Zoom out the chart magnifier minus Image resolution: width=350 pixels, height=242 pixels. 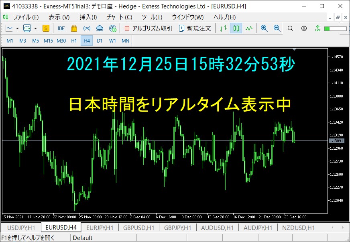pos(277,28)
